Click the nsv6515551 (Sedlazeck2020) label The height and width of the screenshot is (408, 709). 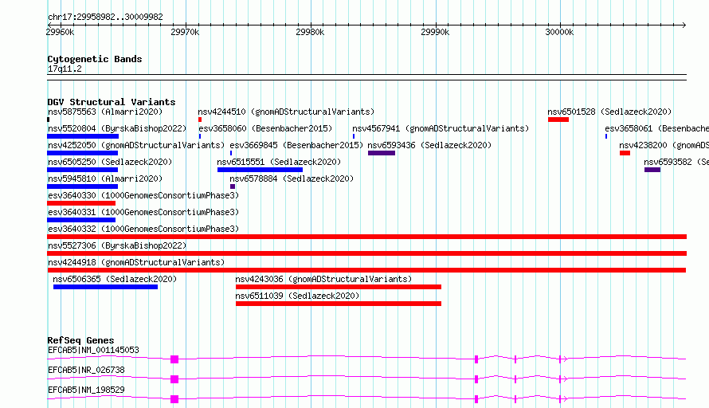[x=279, y=162]
